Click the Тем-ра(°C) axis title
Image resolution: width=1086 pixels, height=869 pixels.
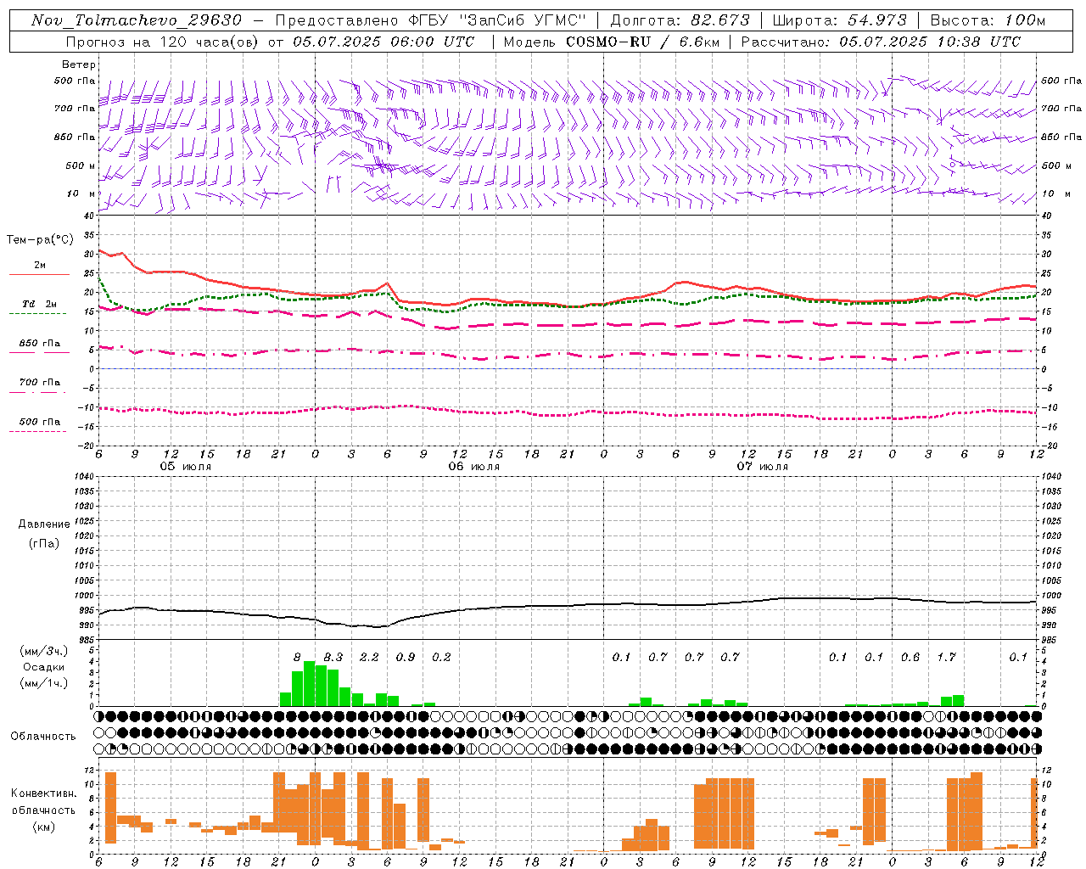pos(40,240)
